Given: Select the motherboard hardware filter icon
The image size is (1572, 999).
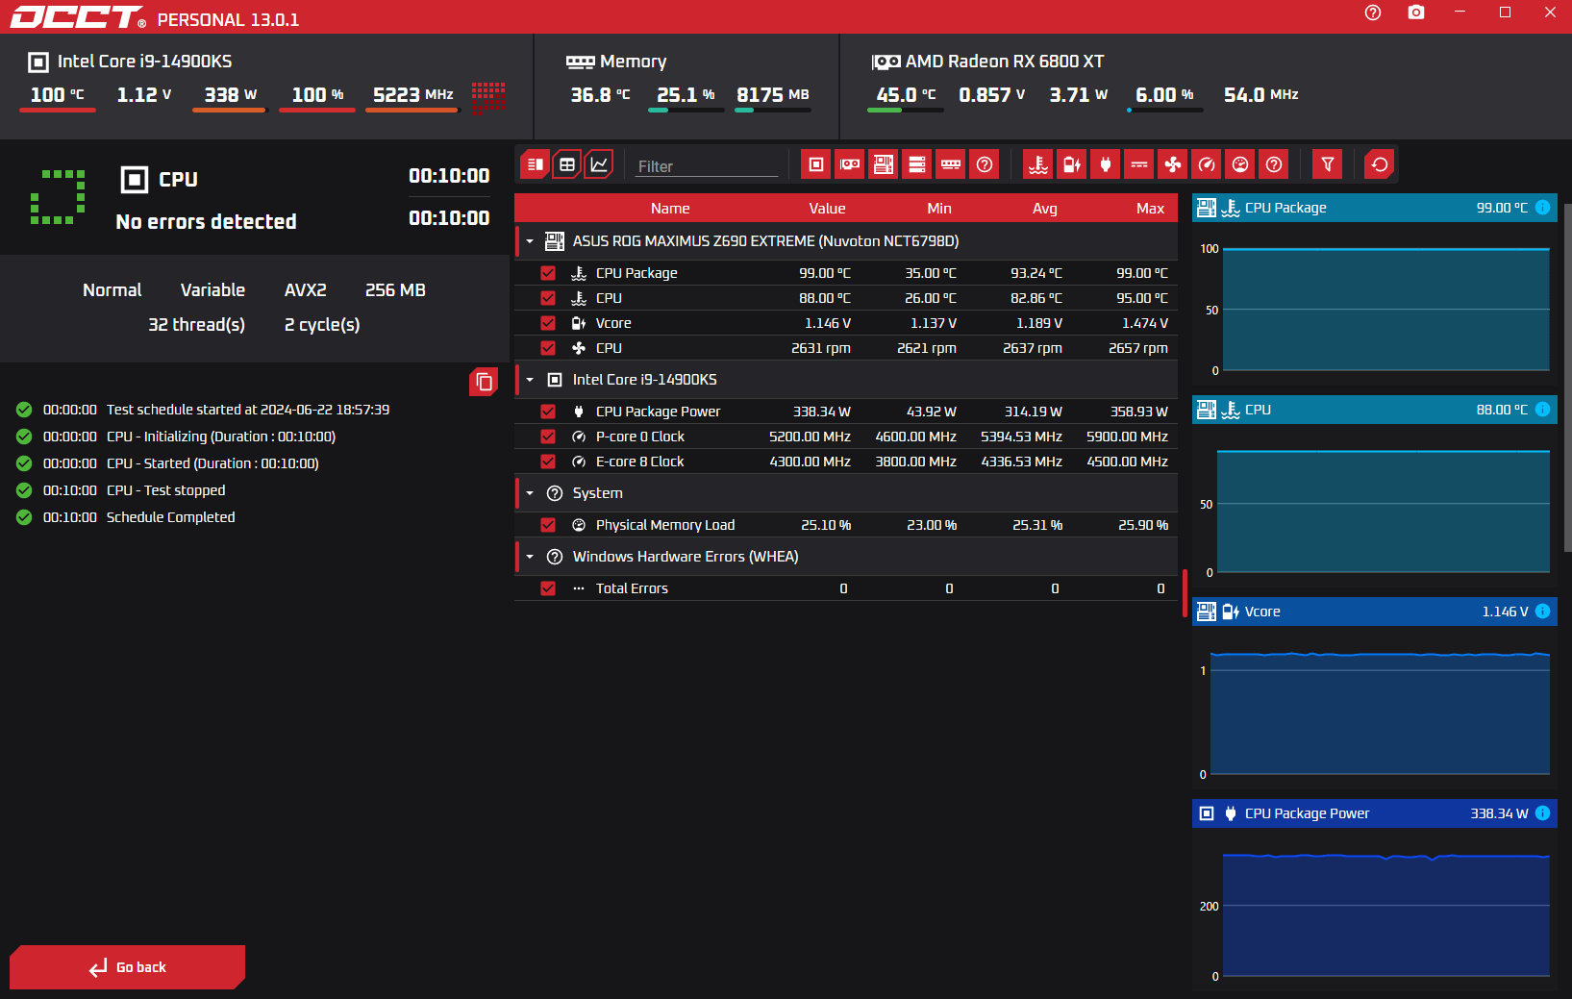Looking at the screenshot, I should pyautogui.click(x=884, y=164).
